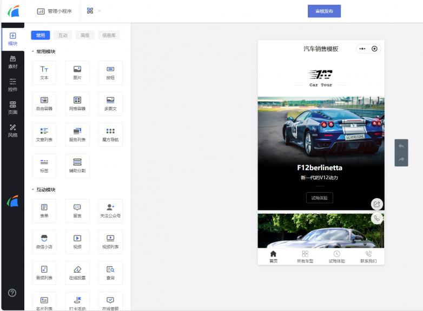Open the grid dropdown in top bar

click(x=94, y=11)
